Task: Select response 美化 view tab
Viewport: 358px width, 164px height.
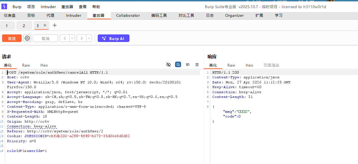Action: point(213,65)
